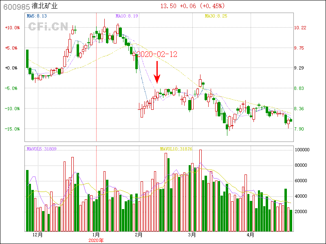Click the red 2020年 year label
Image resolution: width=326 pixels, height=244 pixels.
click(x=96, y=240)
